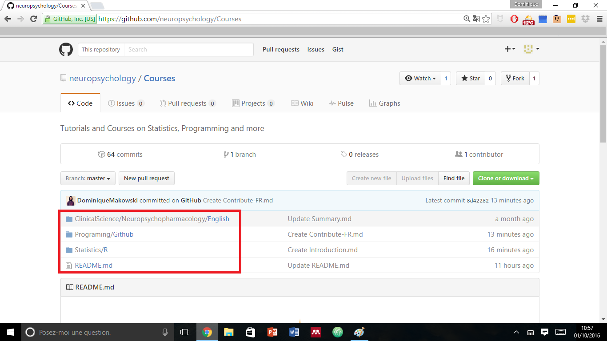
Task: Fork the repository
Action: pyautogui.click(x=515, y=79)
